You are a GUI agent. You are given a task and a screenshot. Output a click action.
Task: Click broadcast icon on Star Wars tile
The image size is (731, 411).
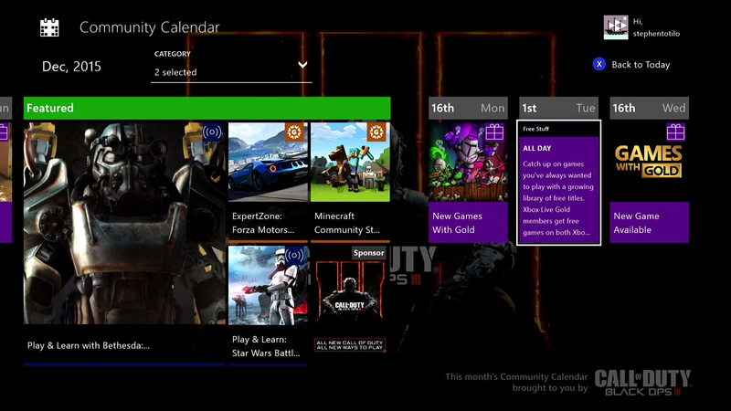(x=294, y=256)
